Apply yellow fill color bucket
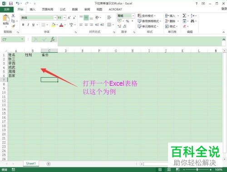This screenshot has height=172, width=227. click(x=54, y=25)
